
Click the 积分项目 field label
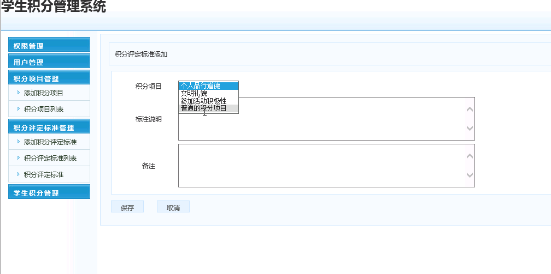tap(149, 86)
